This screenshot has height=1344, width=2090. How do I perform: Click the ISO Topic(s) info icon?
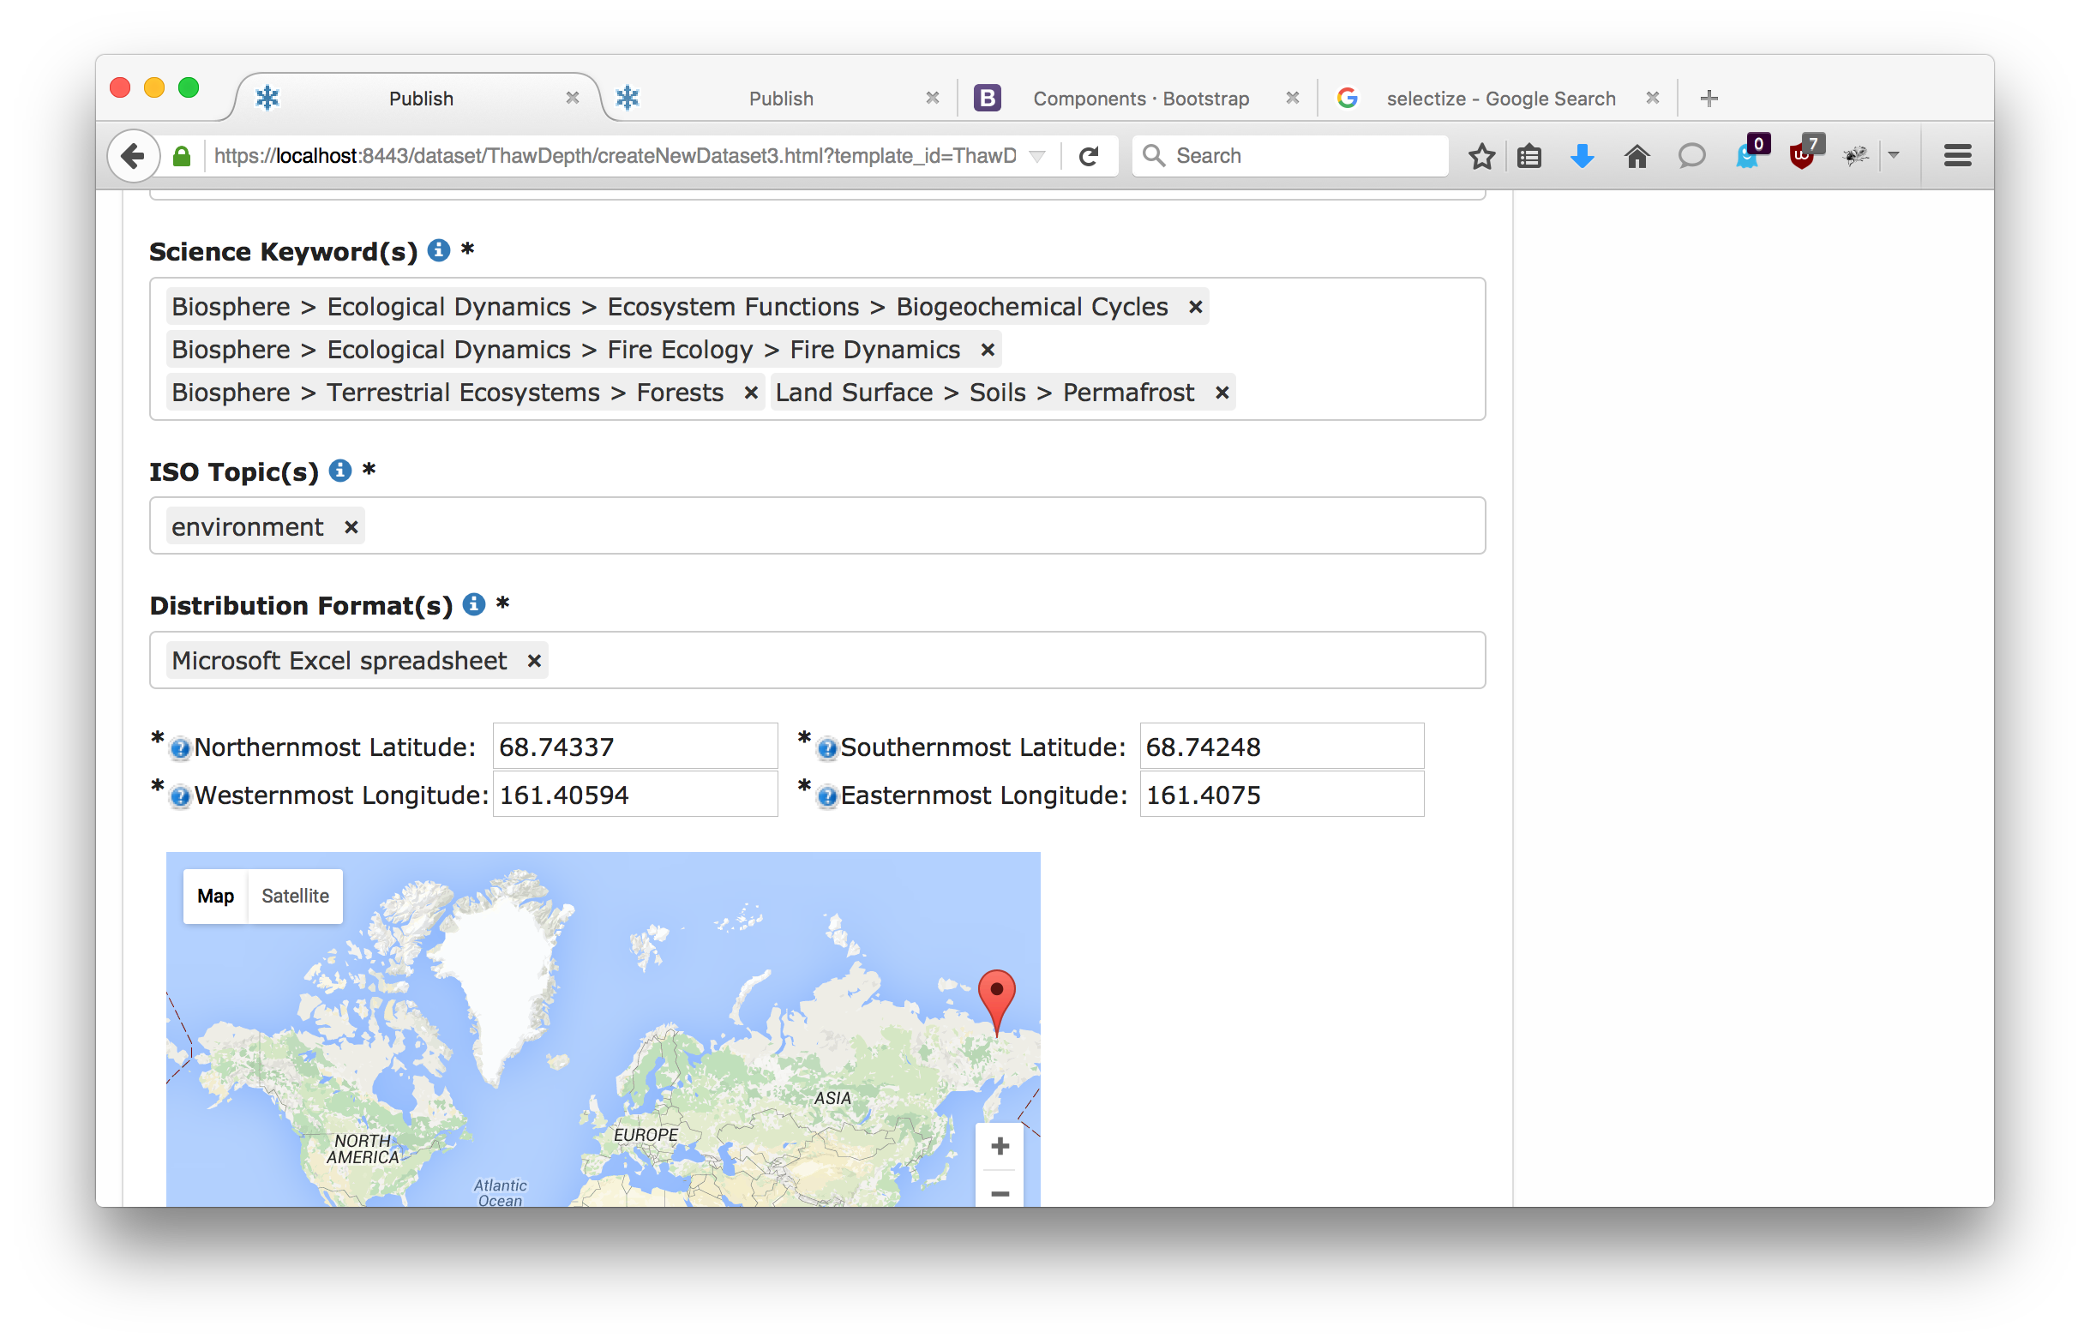pos(339,471)
